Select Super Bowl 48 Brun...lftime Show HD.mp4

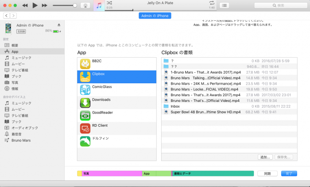coord(229,112)
